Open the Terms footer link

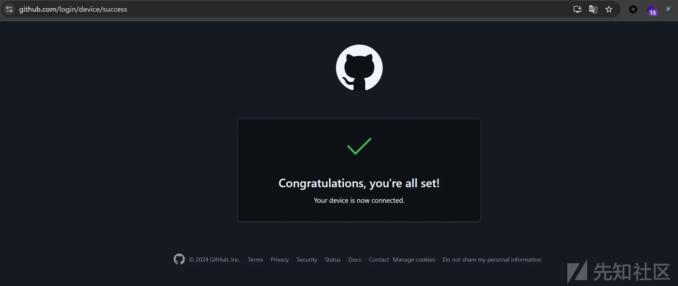coord(255,260)
